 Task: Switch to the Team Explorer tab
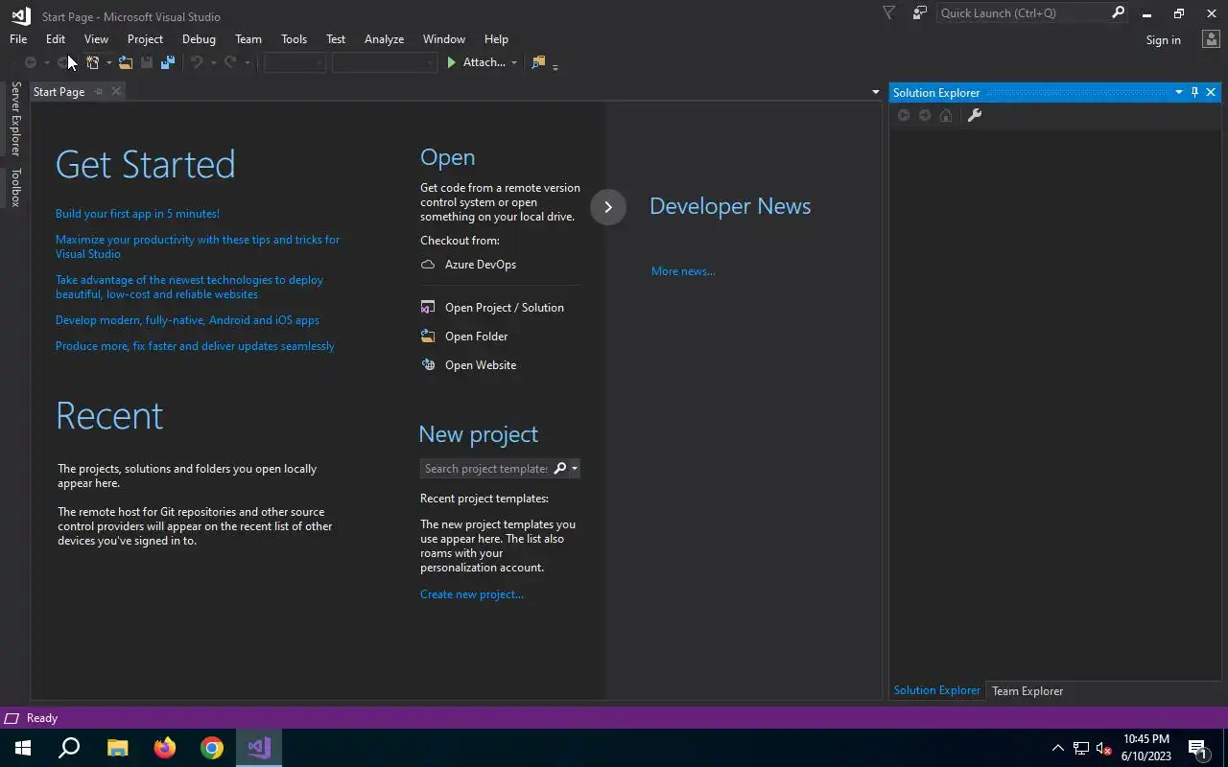1027,691
